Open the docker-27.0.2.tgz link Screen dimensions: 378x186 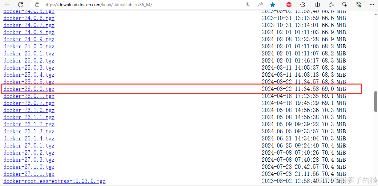coord(29,153)
